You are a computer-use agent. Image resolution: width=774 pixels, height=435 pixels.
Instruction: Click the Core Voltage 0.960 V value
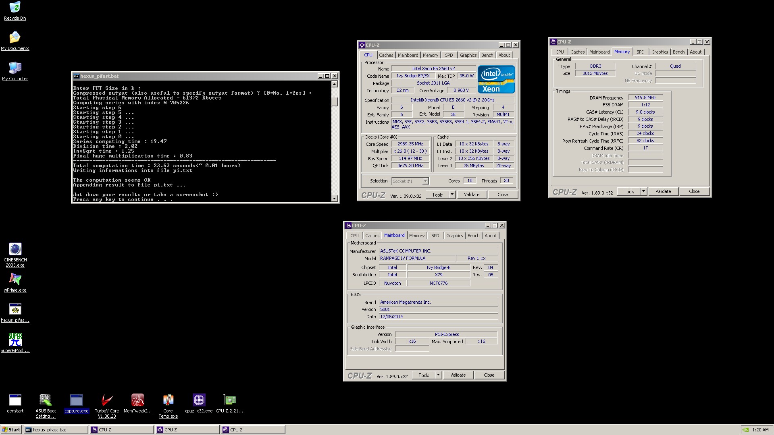(x=461, y=90)
